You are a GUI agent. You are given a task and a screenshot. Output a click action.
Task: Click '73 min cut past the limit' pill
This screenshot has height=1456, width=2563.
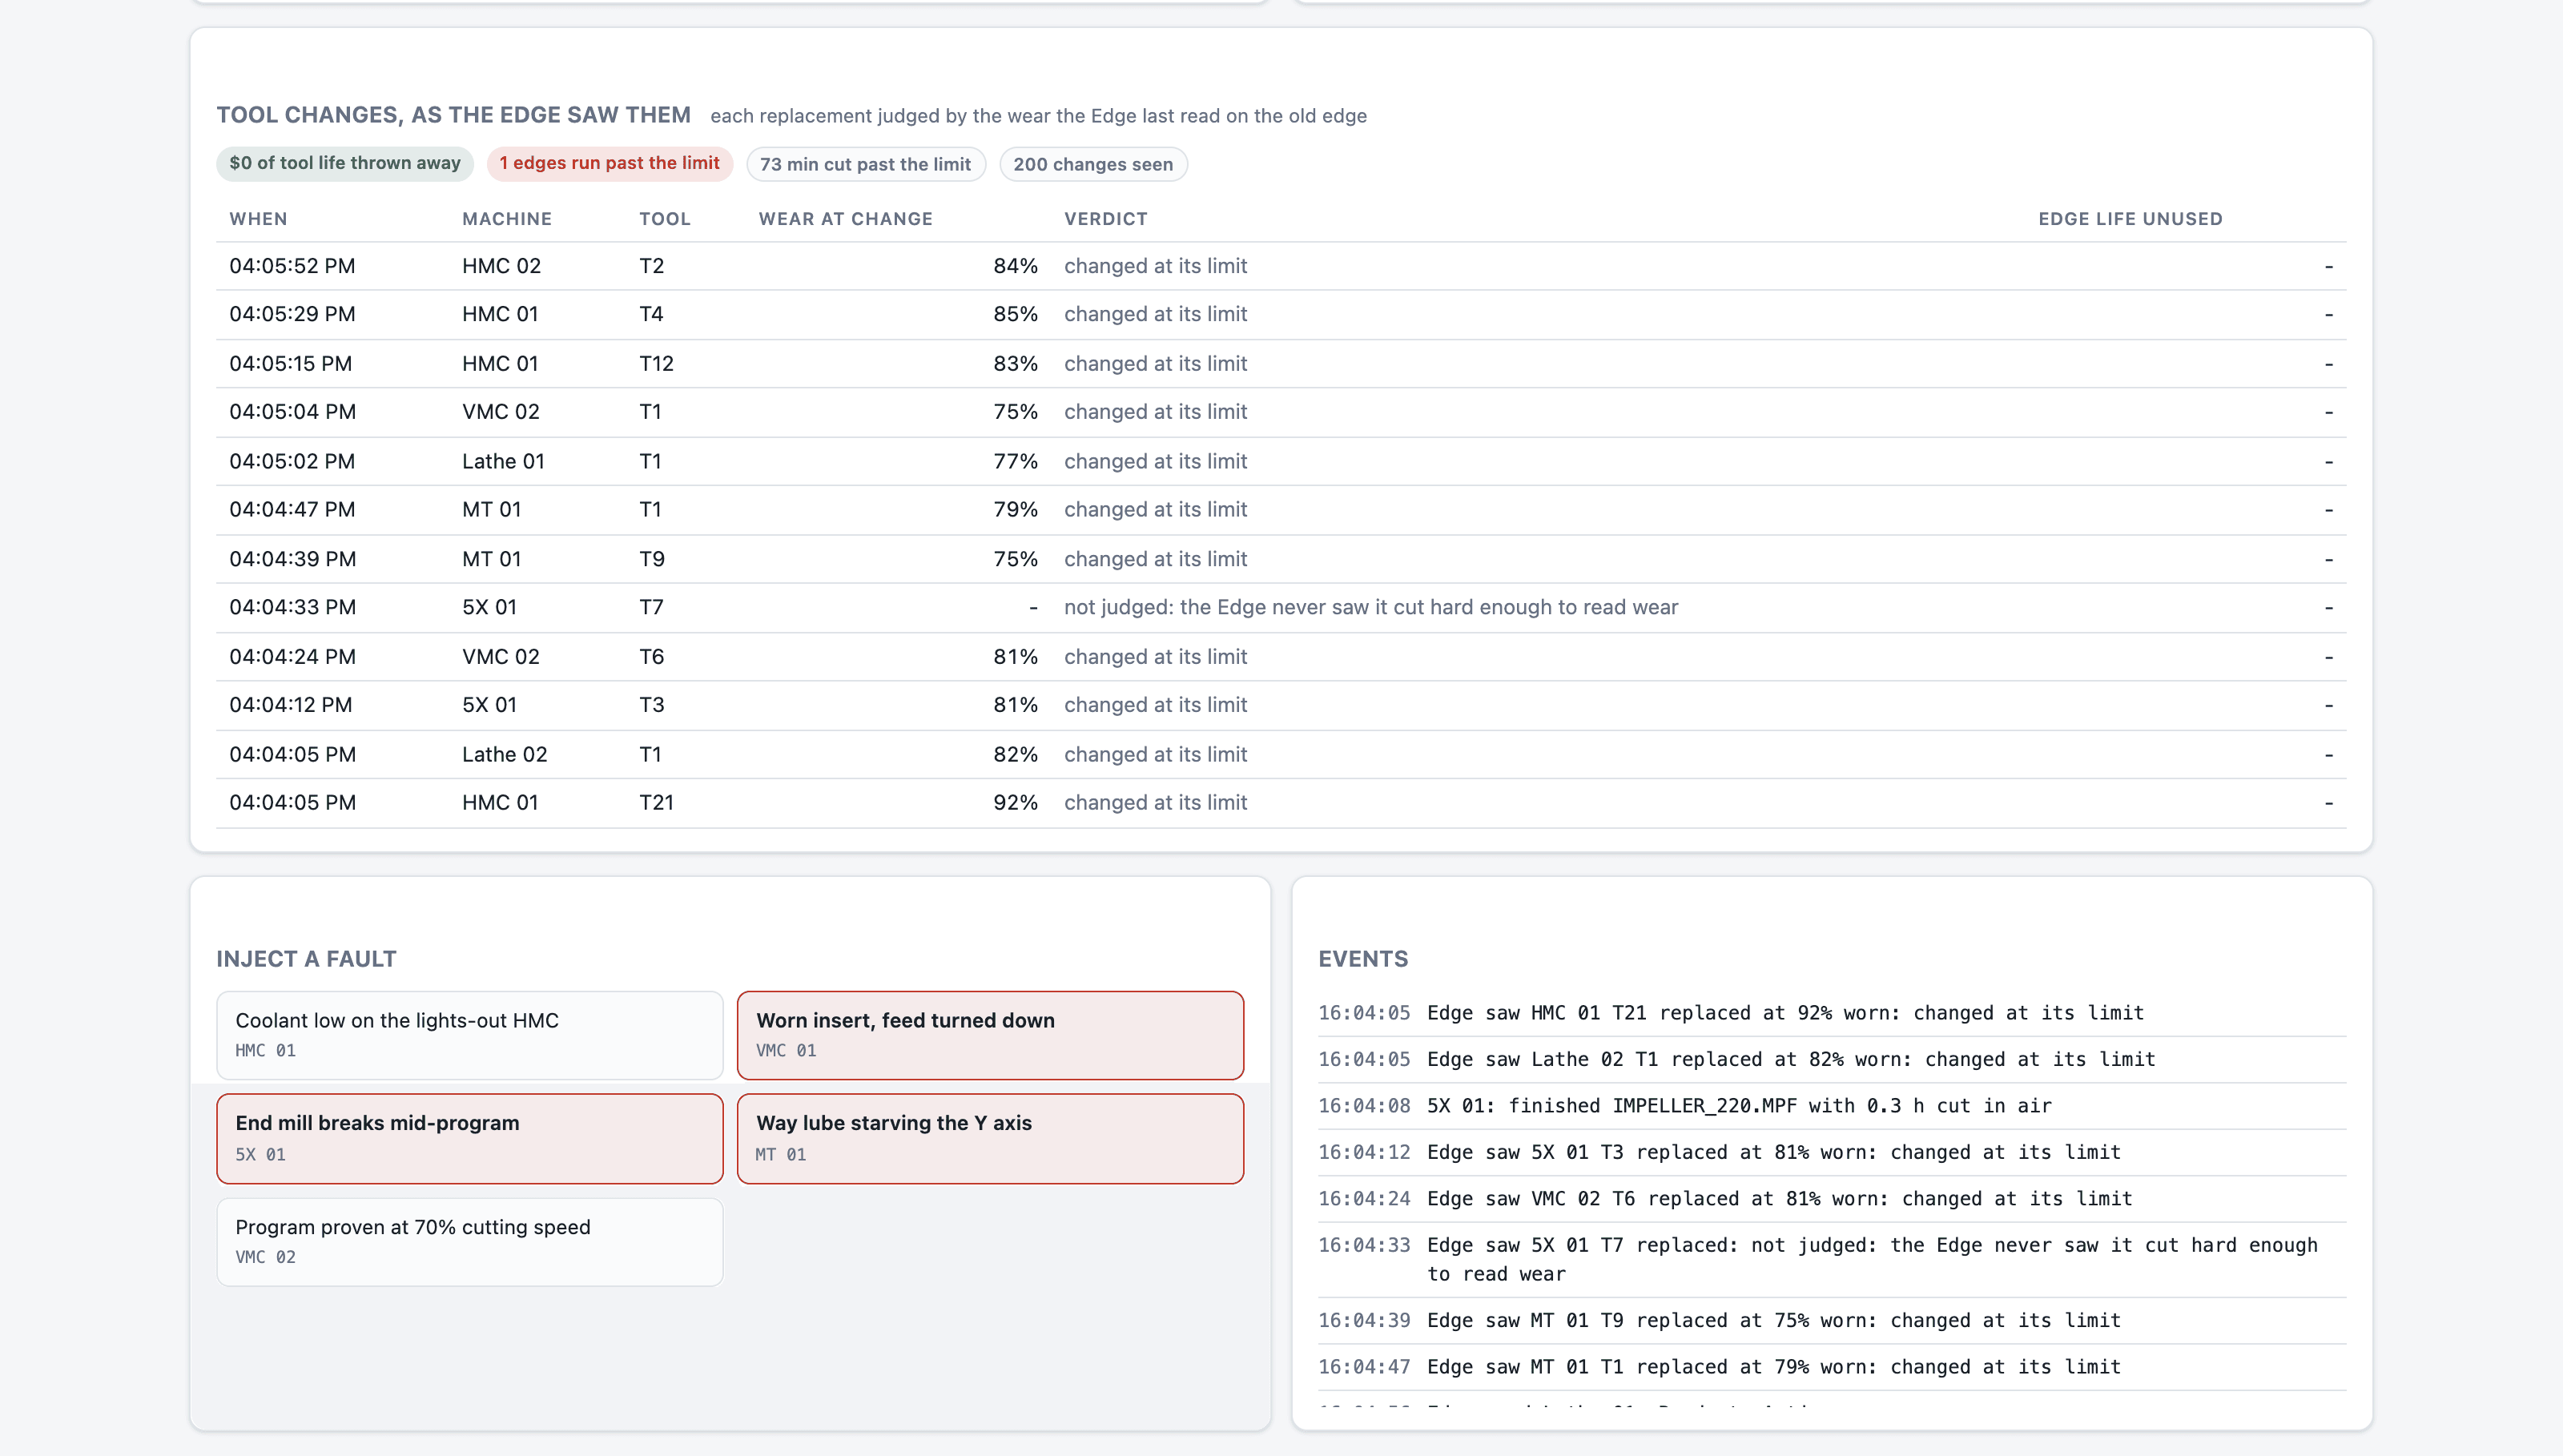866,164
